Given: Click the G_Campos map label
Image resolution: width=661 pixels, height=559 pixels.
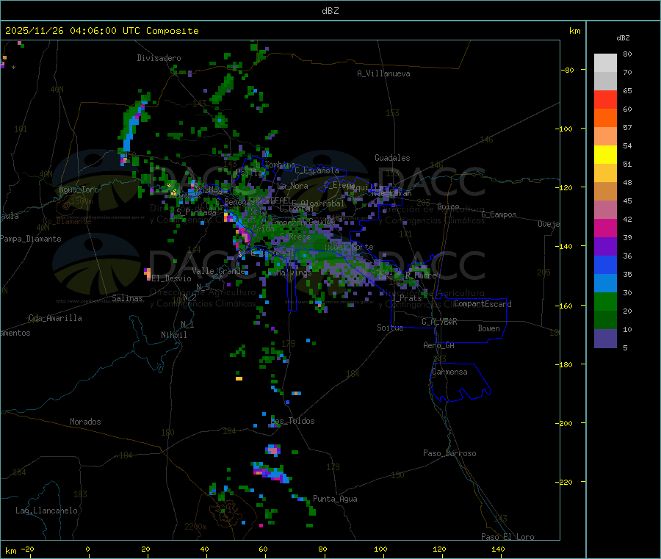Looking at the screenshot, I should pos(499,214).
